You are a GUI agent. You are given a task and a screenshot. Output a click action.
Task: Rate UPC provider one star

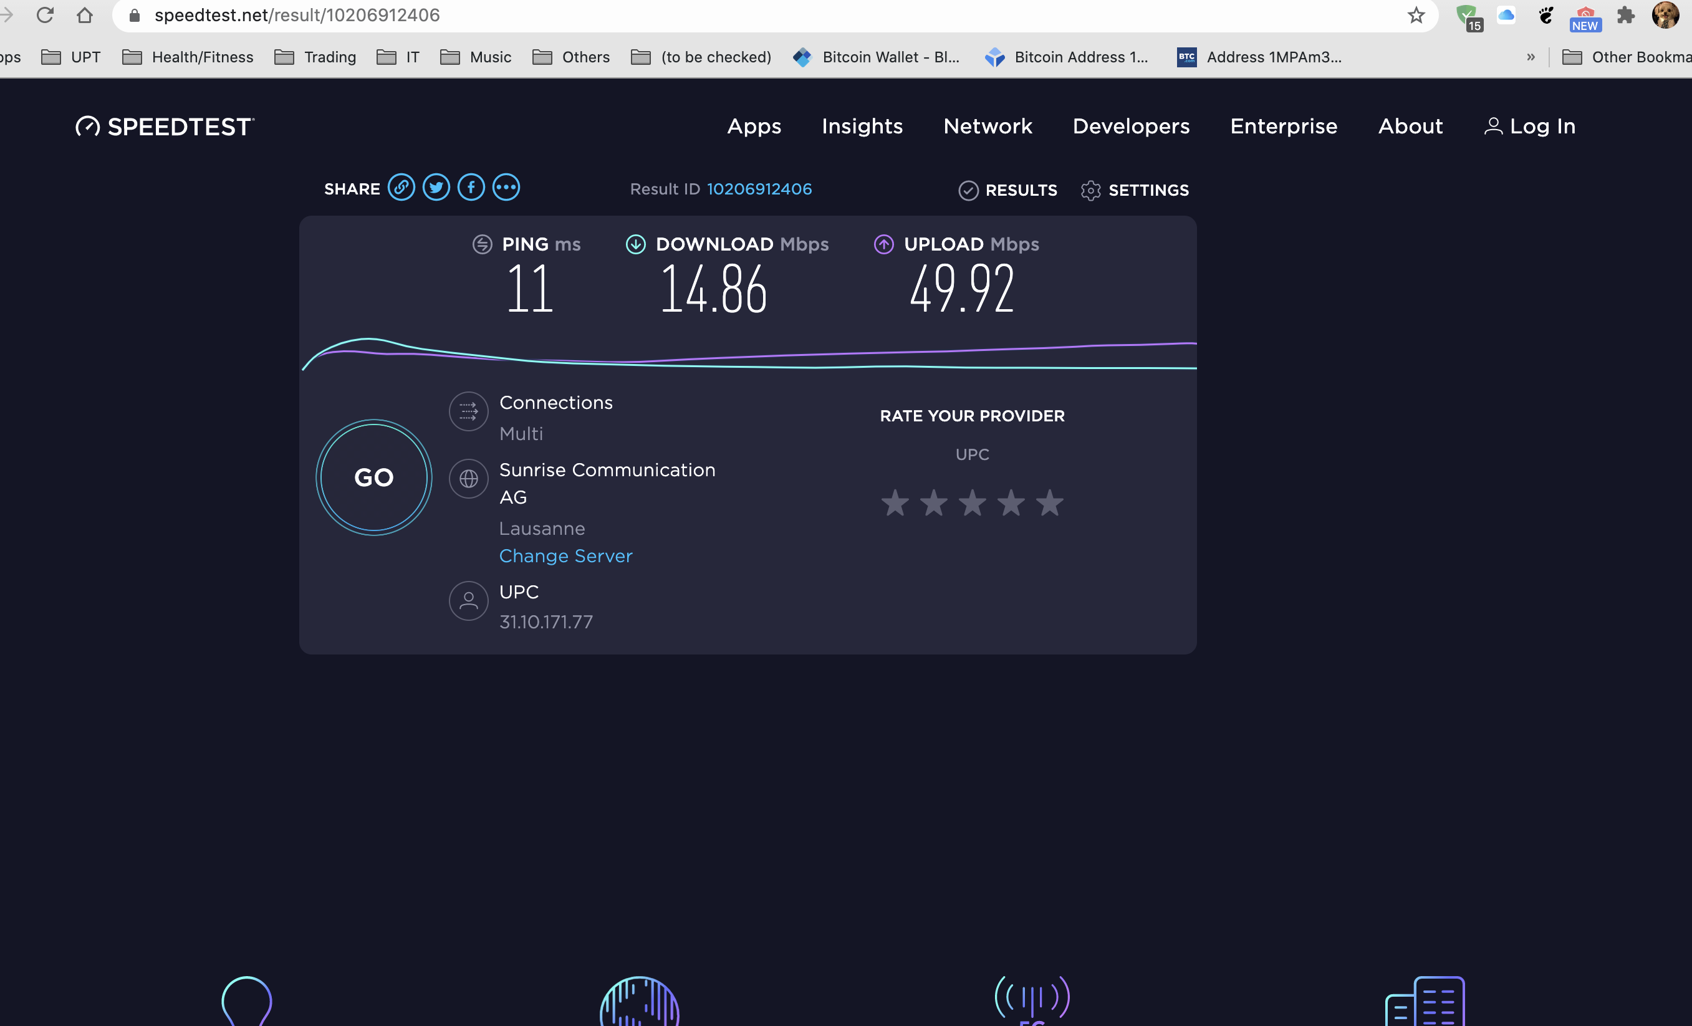point(895,502)
